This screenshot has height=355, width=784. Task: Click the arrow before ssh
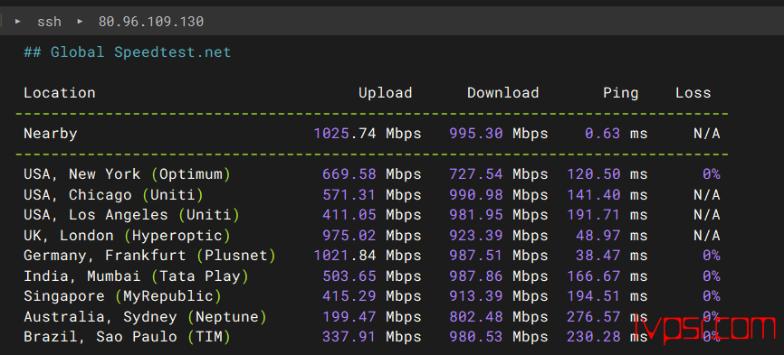click(17, 22)
